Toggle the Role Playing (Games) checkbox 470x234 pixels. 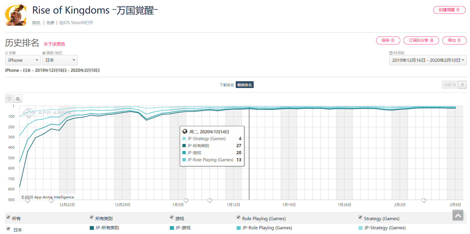pos(238,217)
